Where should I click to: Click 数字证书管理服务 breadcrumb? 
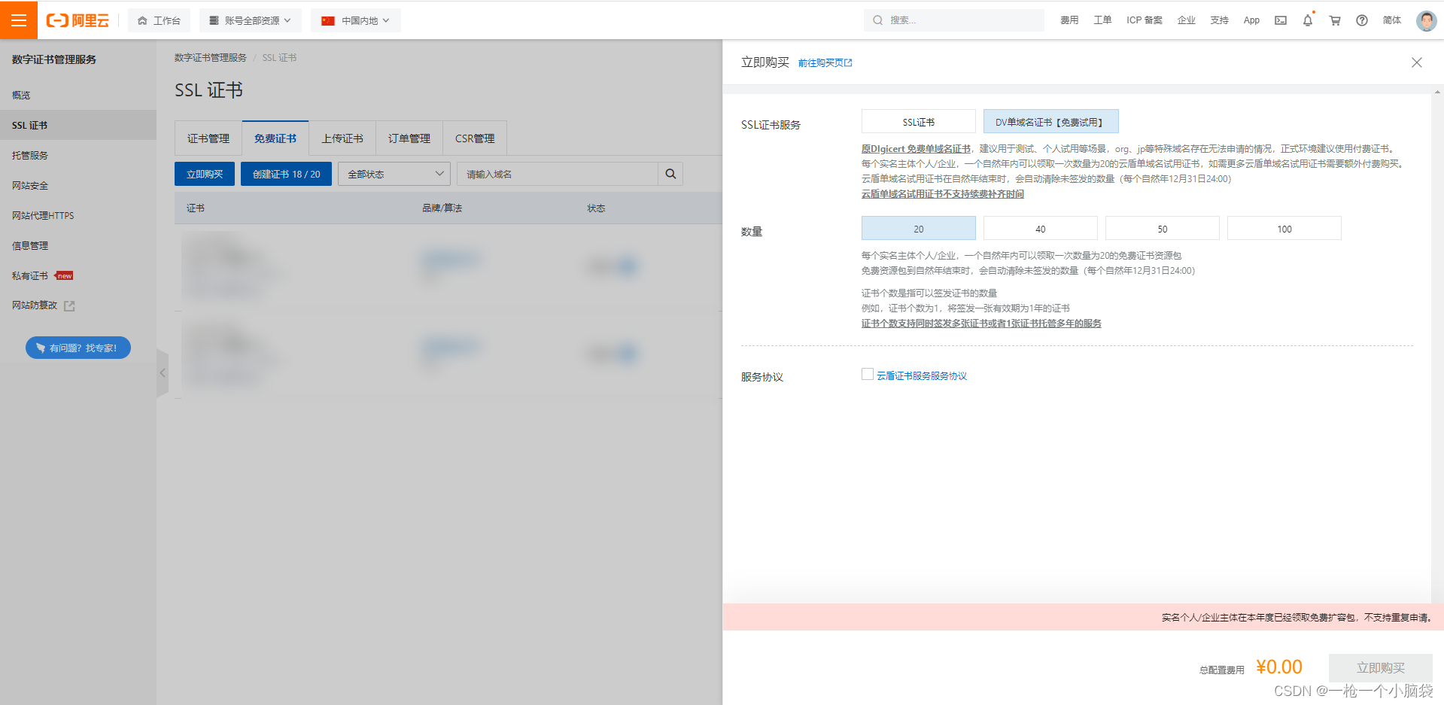point(211,58)
